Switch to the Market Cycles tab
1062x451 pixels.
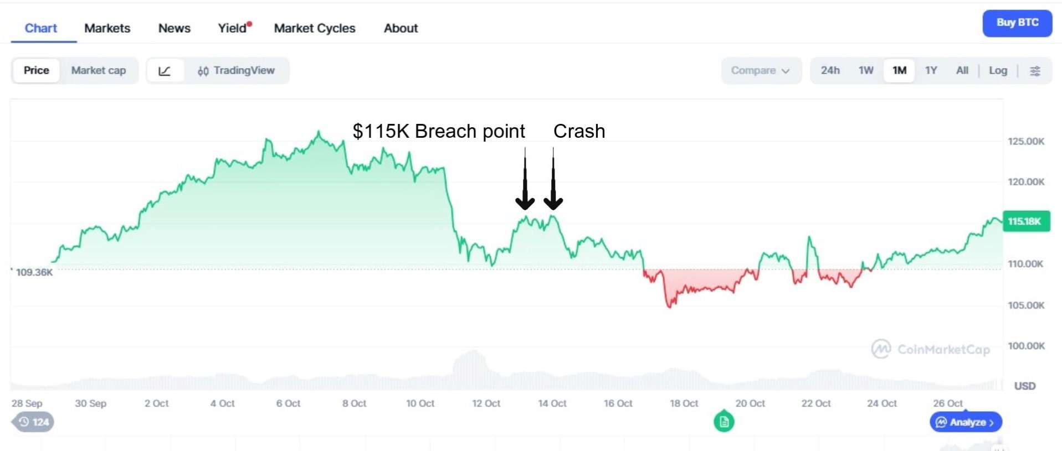315,28
